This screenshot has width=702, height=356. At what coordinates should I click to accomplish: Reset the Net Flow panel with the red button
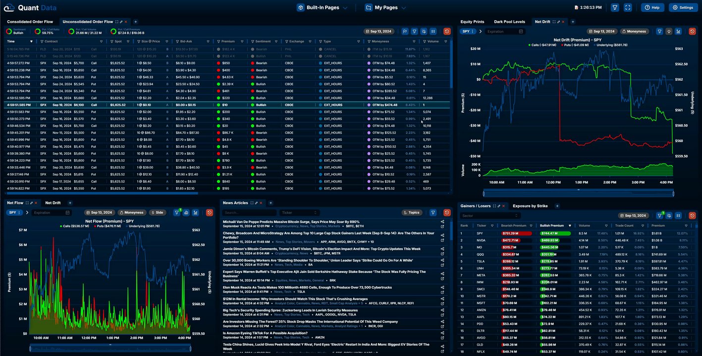click(210, 213)
